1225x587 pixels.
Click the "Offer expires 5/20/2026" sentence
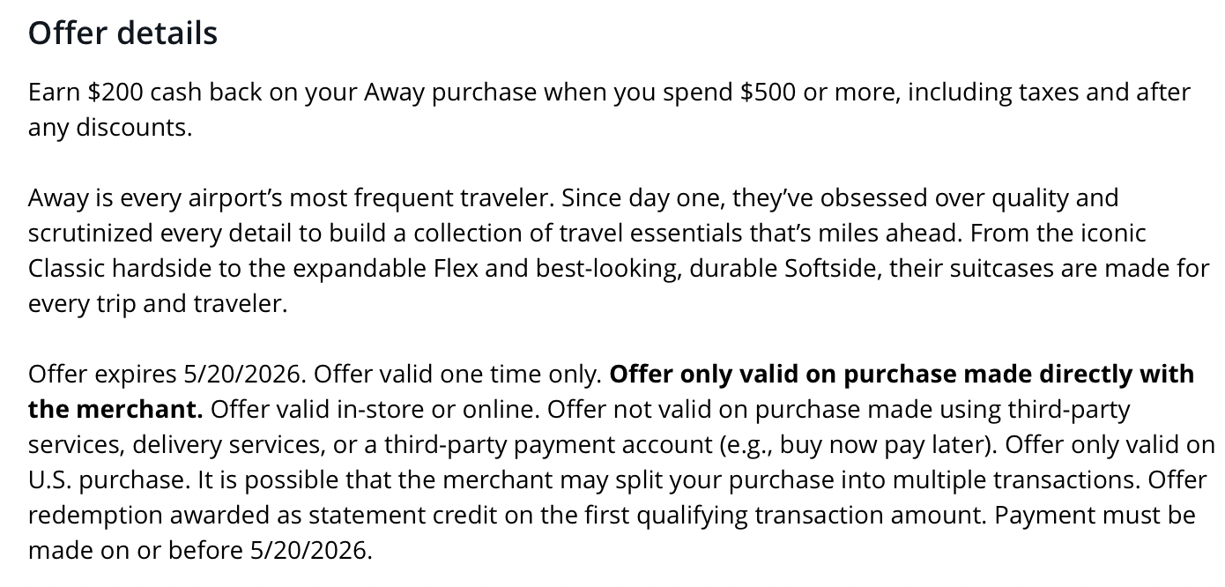click(167, 375)
